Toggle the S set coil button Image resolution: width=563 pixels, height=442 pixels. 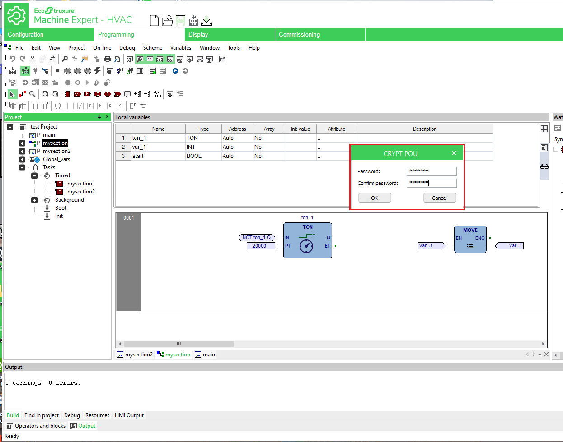click(x=120, y=106)
